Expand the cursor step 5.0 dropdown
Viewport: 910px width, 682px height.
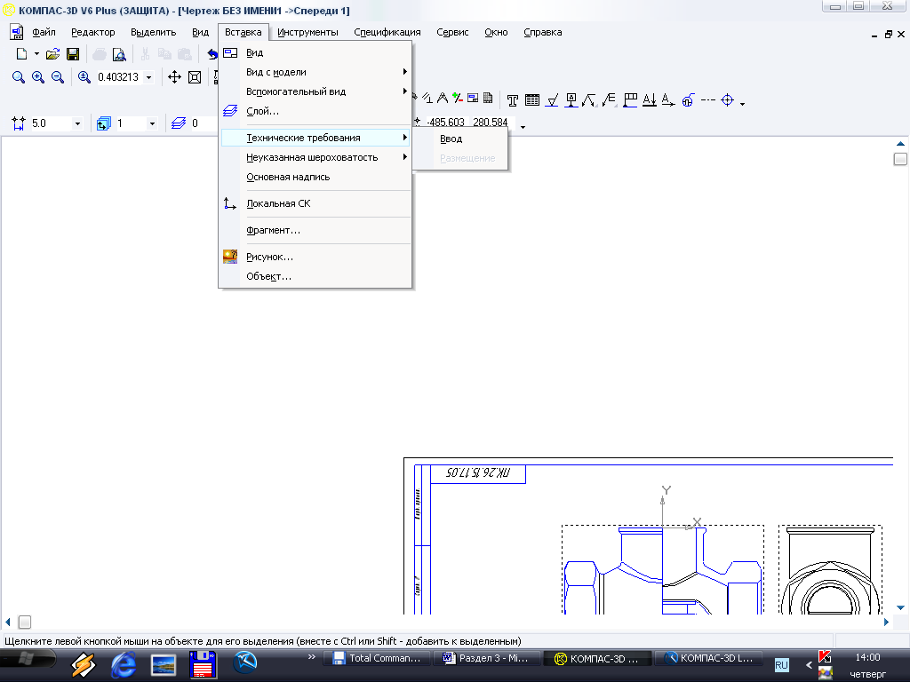pyautogui.click(x=77, y=123)
